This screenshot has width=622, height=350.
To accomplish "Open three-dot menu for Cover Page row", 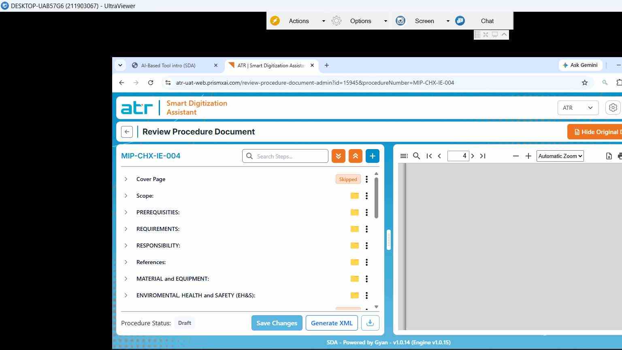I will click(x=367, y=179).
